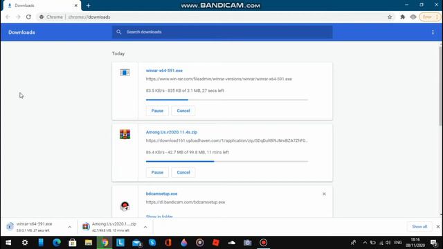Open Roblox from taskbar
The image size is (443, 249).
(216, 243)
